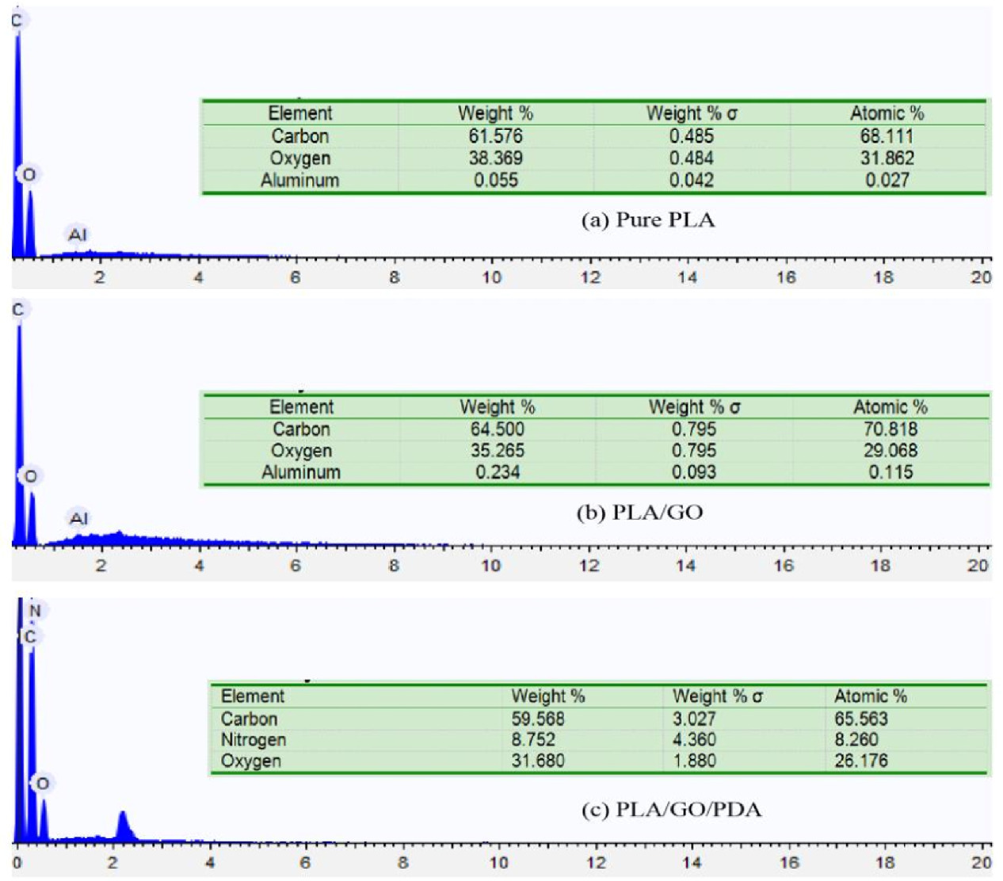Select the Atomic % header in PLA/GO table
The image size is (1003, 881).
(890, 407)
